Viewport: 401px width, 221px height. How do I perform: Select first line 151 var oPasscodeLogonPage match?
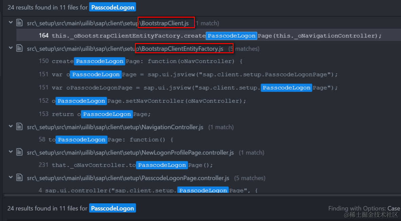click(x=188, y=74)
